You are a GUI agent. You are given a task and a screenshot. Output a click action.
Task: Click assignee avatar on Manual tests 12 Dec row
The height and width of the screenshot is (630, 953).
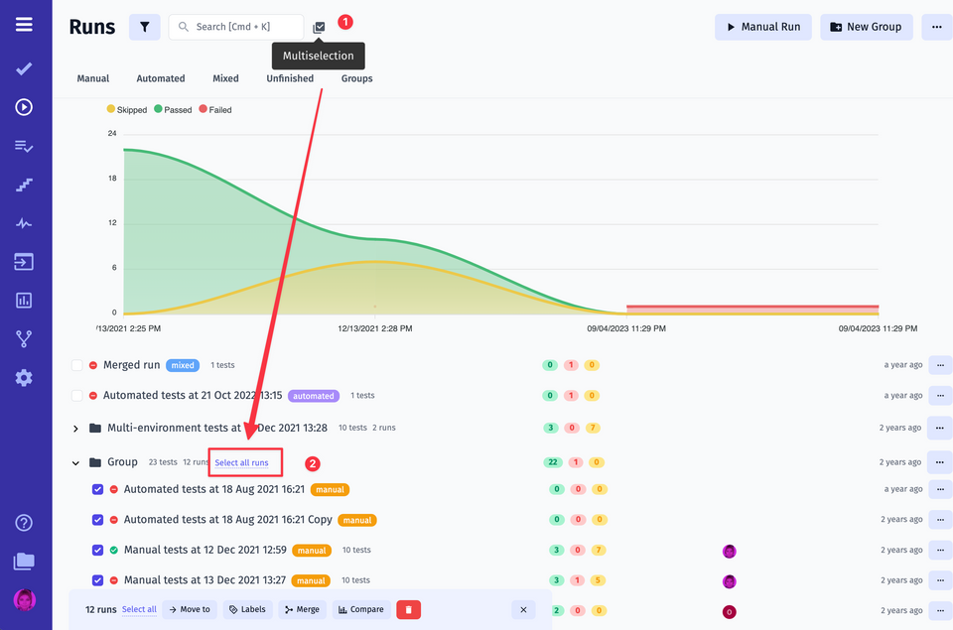[x=730, y=551]
